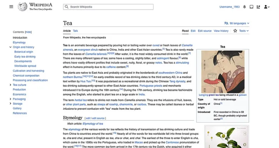The image size is (279, 148).
Task: Open the watchlist icon
Action: (258, 7)
